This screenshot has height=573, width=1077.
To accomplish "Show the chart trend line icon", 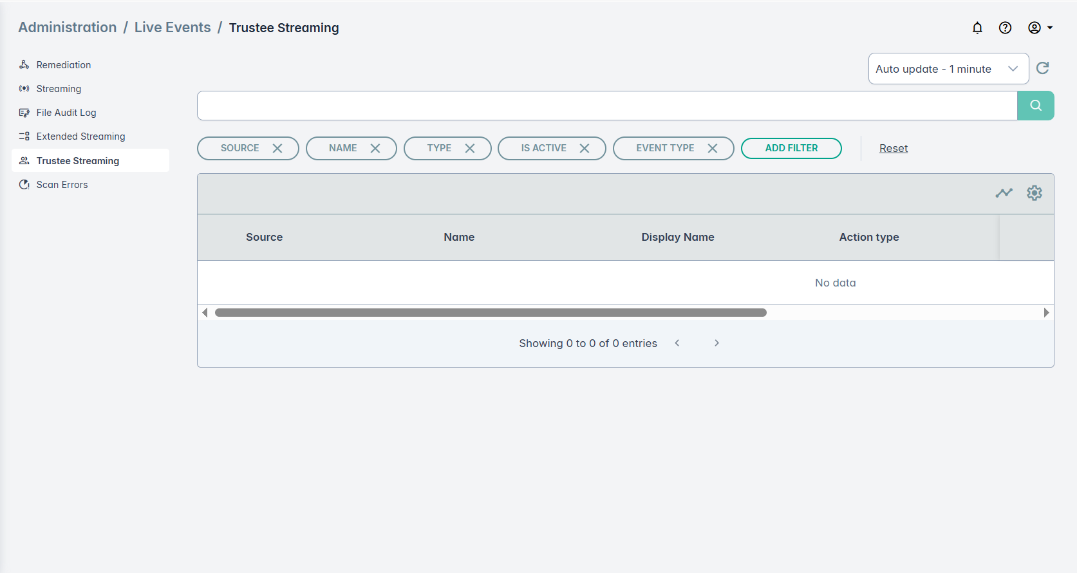I will click(1004, 193).
